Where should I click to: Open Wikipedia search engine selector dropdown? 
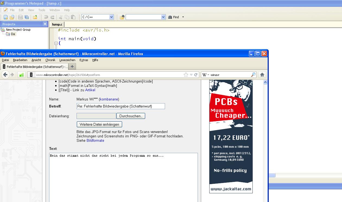[x=205, y=75]
